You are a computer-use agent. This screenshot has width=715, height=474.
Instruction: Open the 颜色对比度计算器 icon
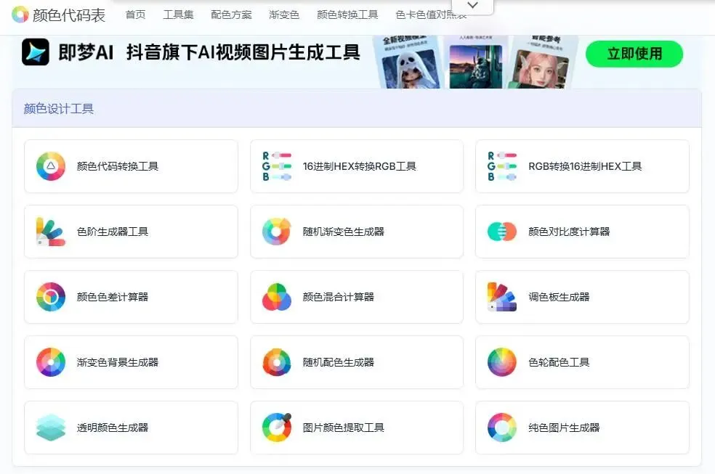point(501,231)
